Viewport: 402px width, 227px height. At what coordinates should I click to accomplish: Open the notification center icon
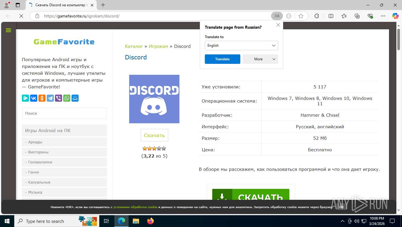[x=392, y=221]
